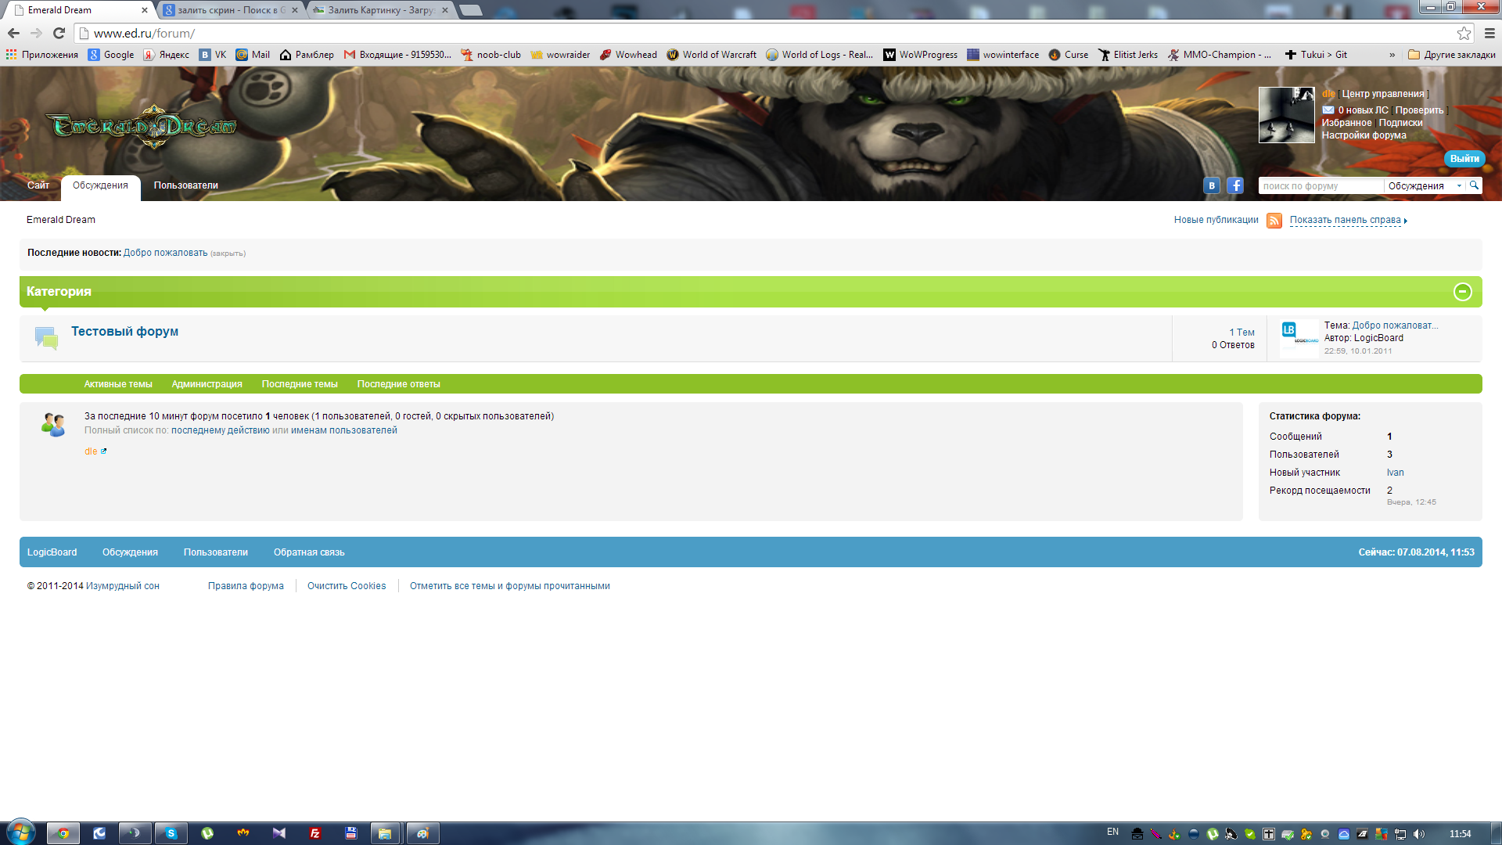This screenshot has height=845, width=1502.
Task: Open dle profile popup icon
Action: tap(103, 451)
